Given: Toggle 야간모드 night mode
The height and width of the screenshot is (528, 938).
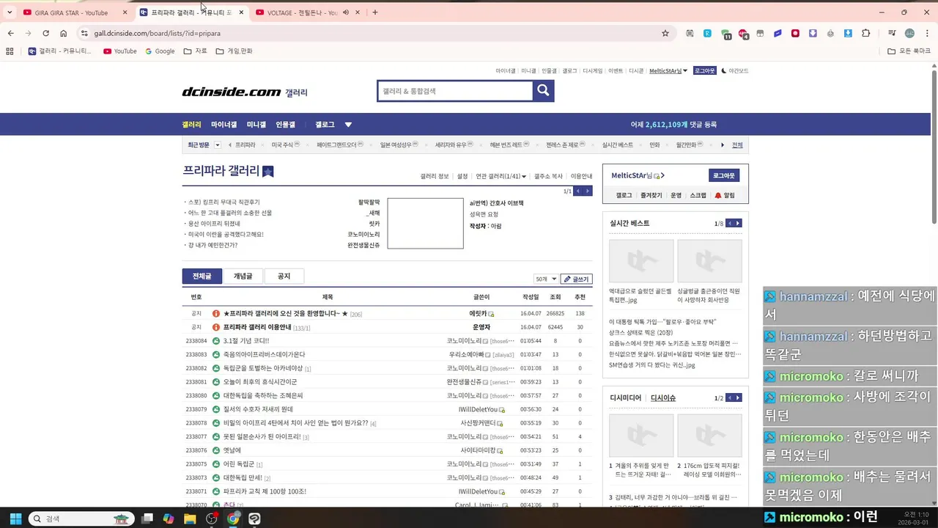Looking at the screenshot, I should tap(735, 71).
